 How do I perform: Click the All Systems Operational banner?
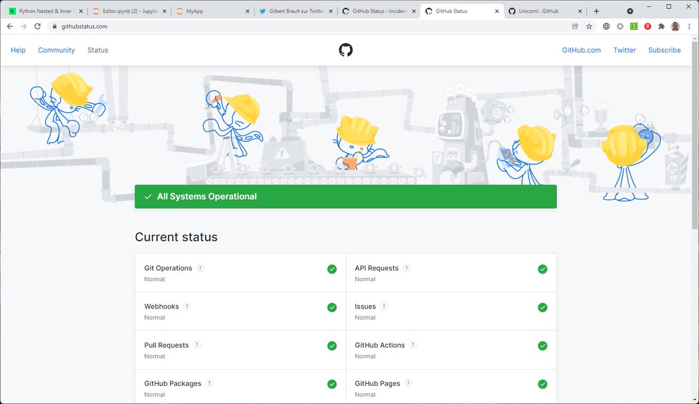click(345, 197)
